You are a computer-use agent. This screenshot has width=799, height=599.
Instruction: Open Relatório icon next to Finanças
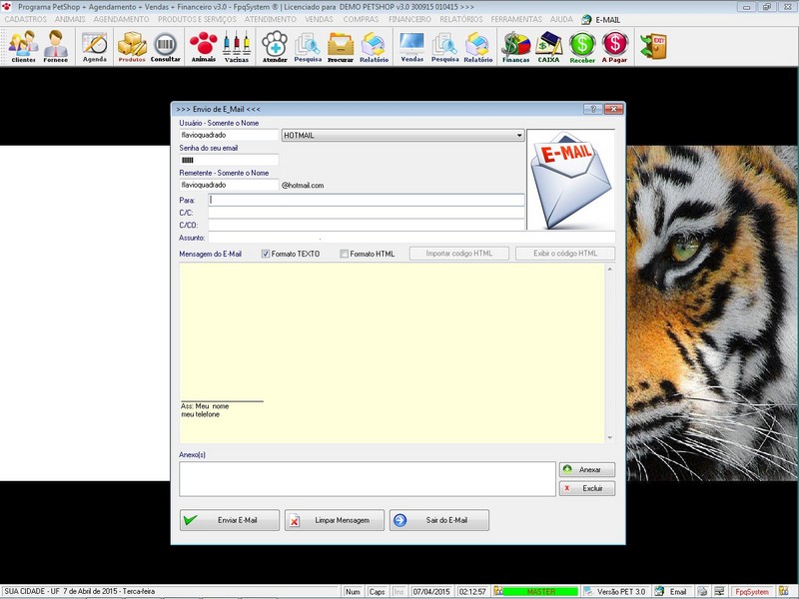tap(478, 46)
